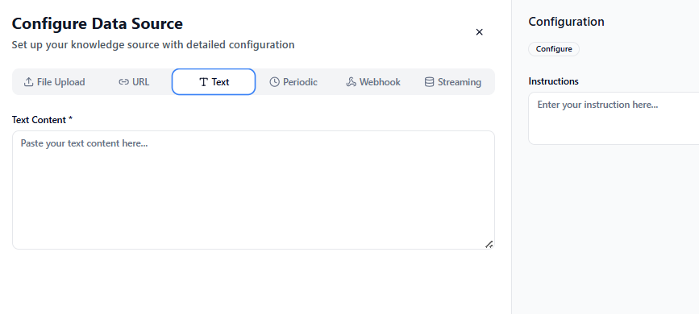
Task: Focus the Enter your instruction text area
Action: click(614, 118)
